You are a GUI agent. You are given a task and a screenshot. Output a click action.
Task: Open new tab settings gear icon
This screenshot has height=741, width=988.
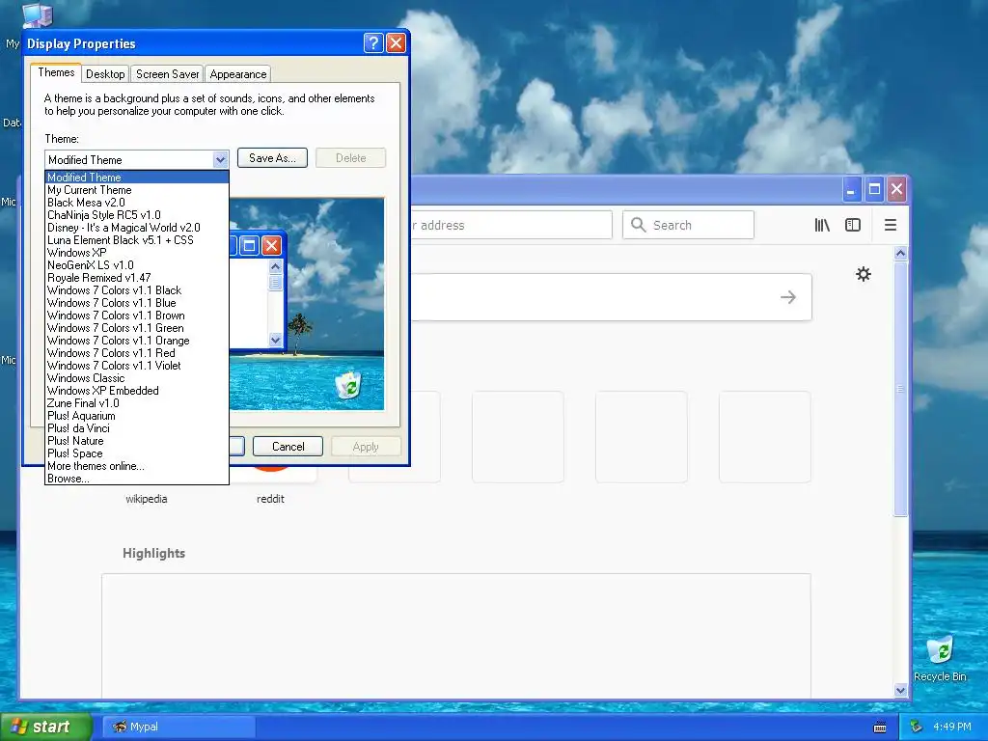(x=864, y=274)
